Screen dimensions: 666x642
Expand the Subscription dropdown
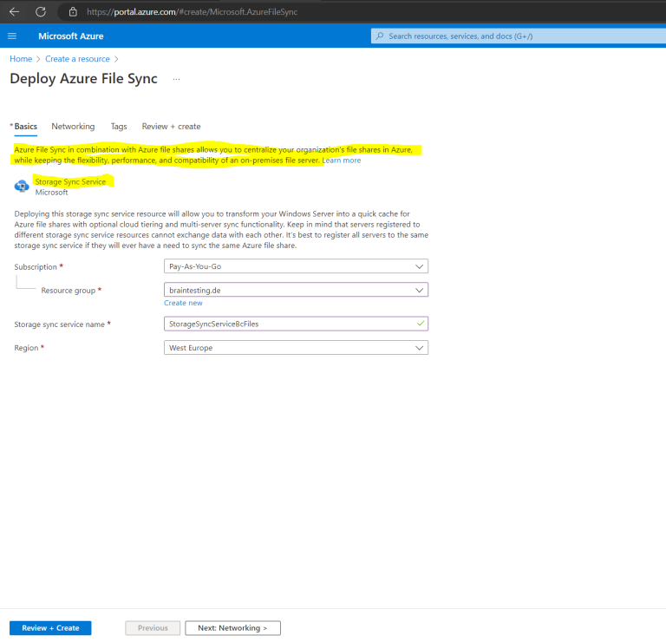pos(296,266)
